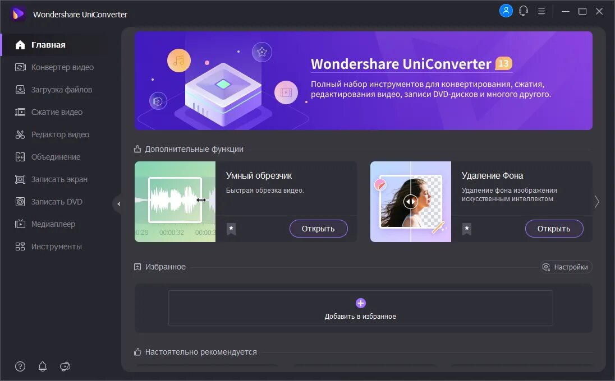Click the Записать экран recorder icon
The image size is (615, 381).
point(20,179)
